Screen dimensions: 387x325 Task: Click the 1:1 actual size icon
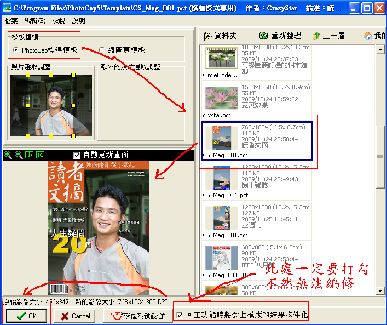tap(40, 155)
